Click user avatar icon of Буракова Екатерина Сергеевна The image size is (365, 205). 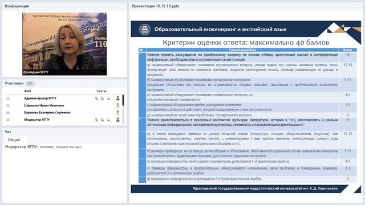118,113
